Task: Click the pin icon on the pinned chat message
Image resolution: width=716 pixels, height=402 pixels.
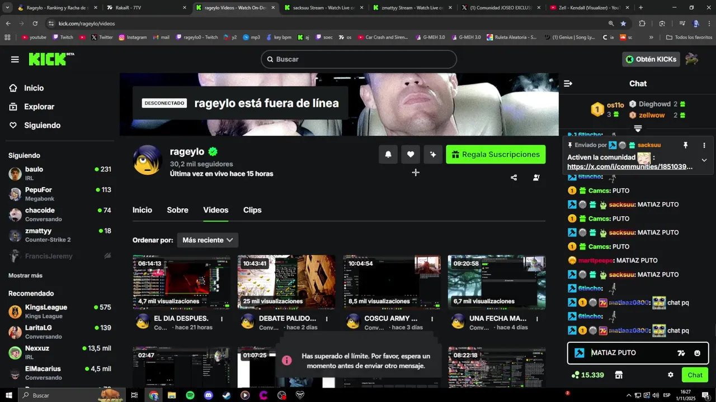Action: (x=685, y=145)
